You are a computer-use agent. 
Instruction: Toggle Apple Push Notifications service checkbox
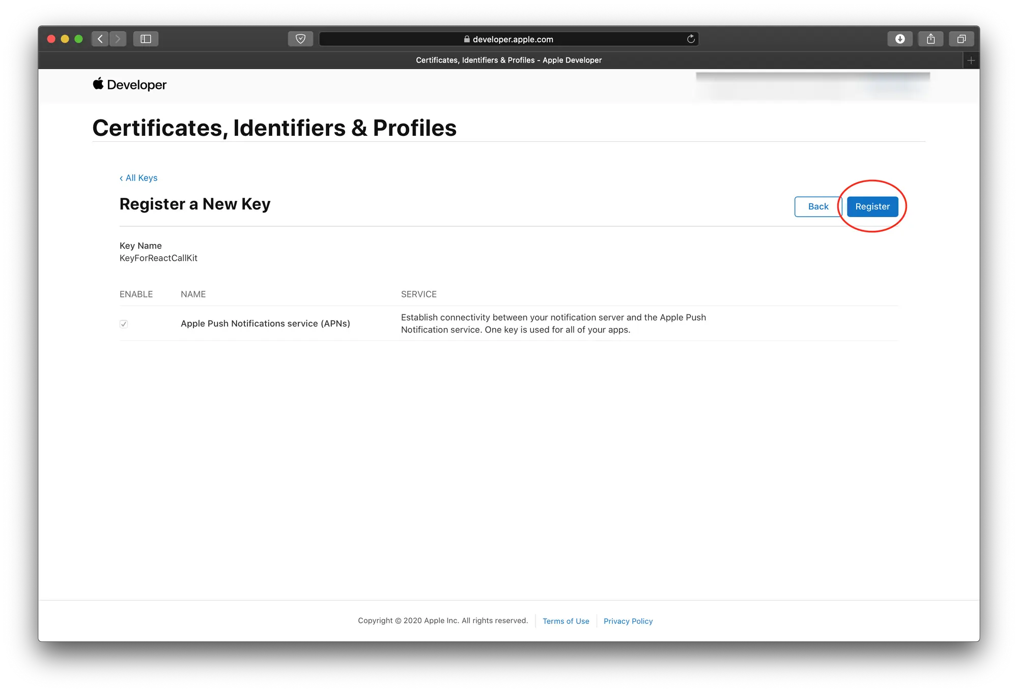coord(124,323)
